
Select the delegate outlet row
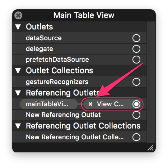pos(79,49)
